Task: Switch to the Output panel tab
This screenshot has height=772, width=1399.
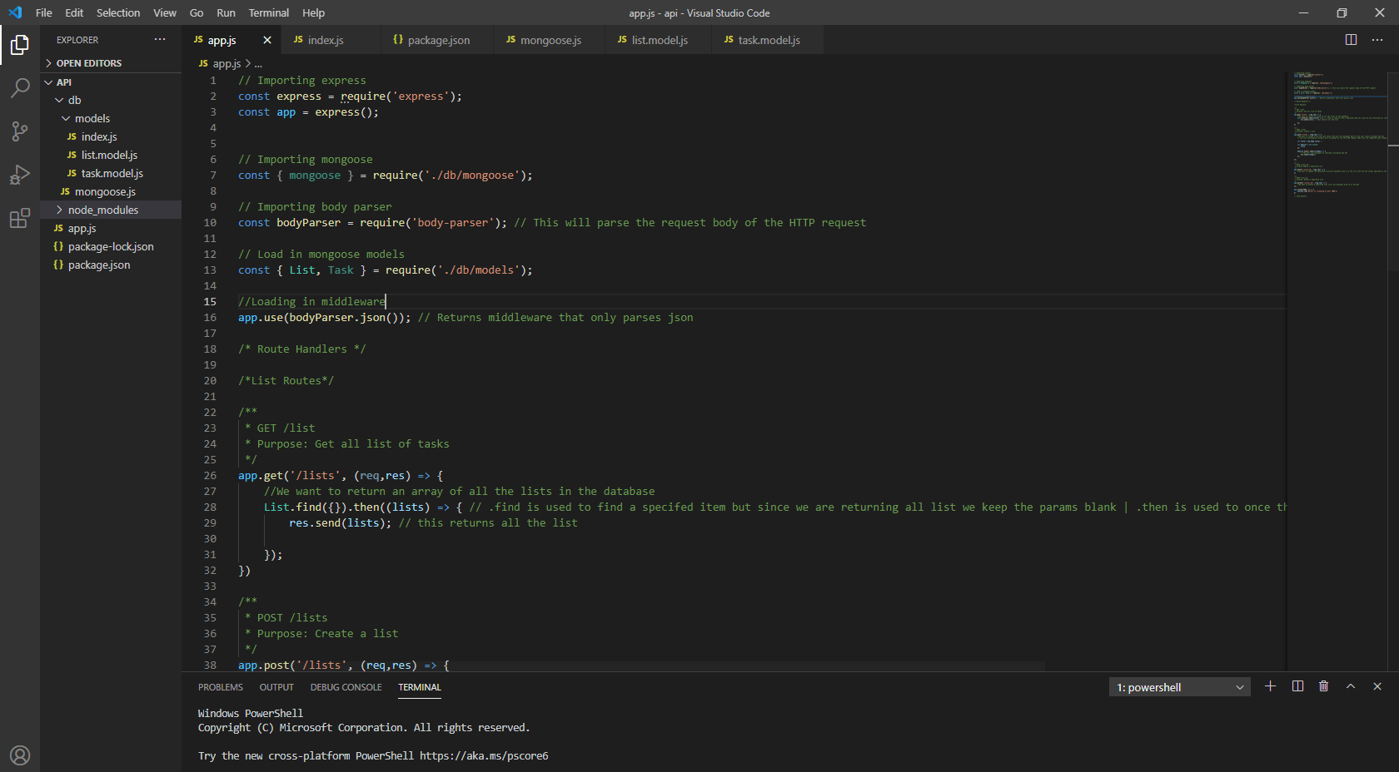Action: pos(276,687)
